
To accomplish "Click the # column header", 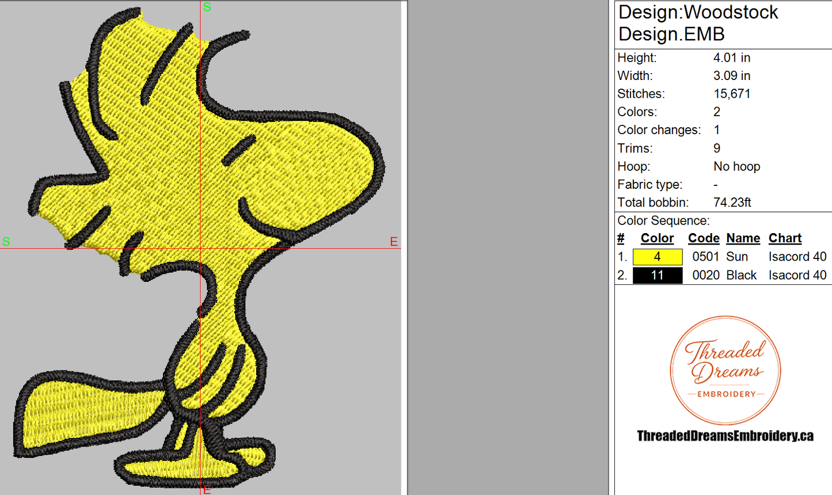I will (x=621, y=238).
